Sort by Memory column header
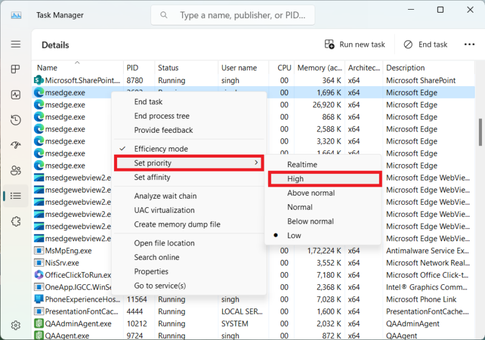Viewport: 485px width, 340px height. (x=319, y=67)
